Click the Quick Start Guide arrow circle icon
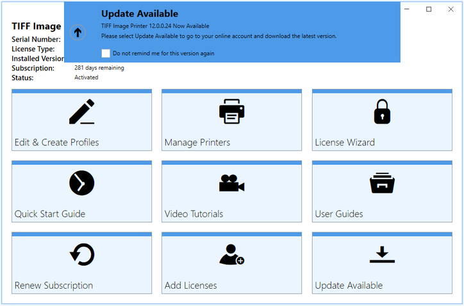 [x=81, y=183]
